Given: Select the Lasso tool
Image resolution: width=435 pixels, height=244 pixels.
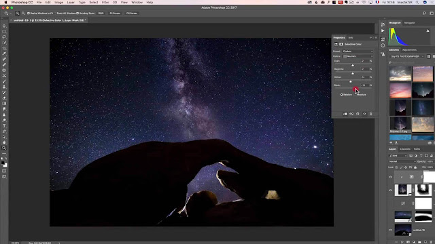Looking at the screenshot, I should click(4, 37).
